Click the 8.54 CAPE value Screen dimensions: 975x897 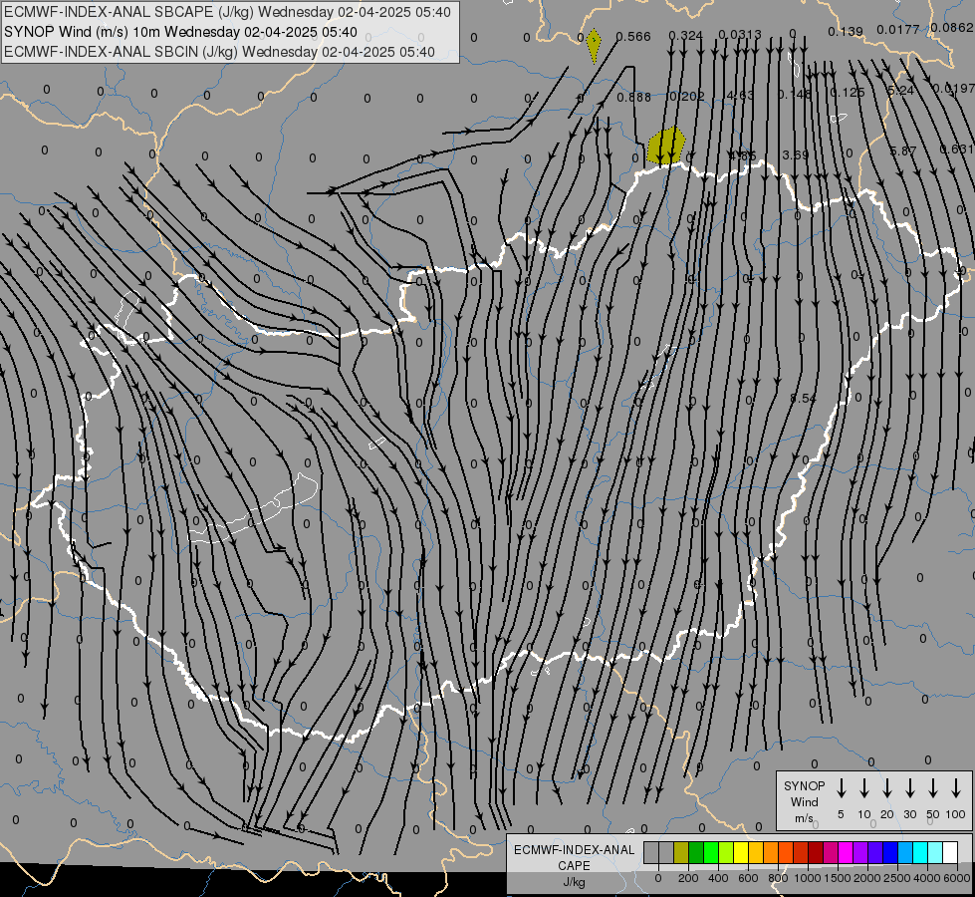point(803,398)
